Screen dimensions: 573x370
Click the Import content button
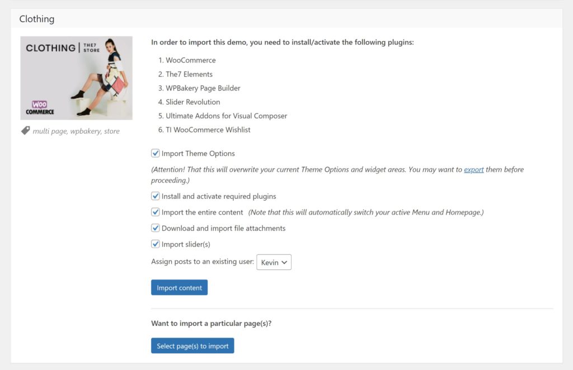[179, 287]
